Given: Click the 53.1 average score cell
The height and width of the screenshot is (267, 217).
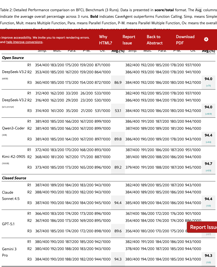Looking at the screenshot, I should [x=118, y=111].
